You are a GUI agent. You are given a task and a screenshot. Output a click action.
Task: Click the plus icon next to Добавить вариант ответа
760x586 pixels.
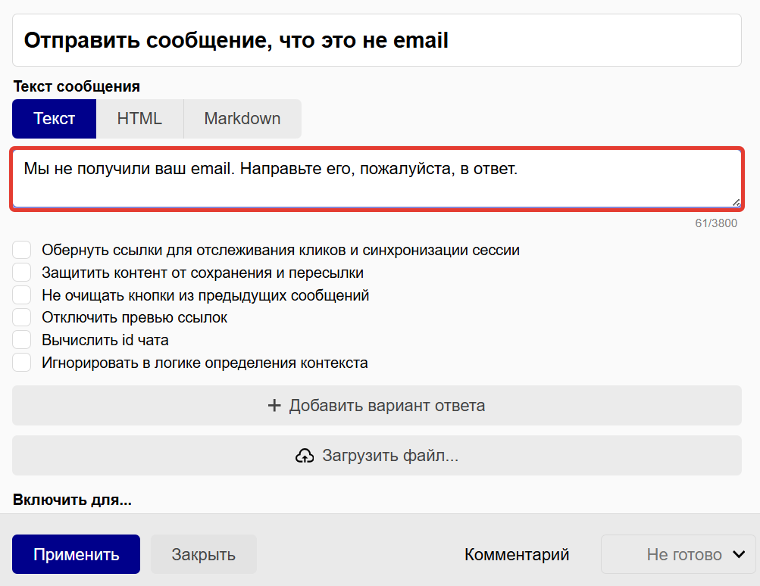pyautogui.click(x=274, y=407)
